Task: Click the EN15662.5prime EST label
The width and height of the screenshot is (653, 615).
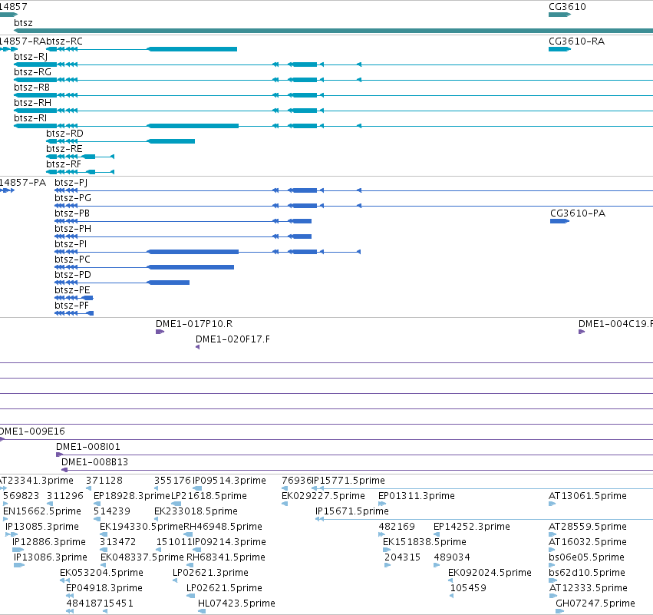Action: coord(42,511)
